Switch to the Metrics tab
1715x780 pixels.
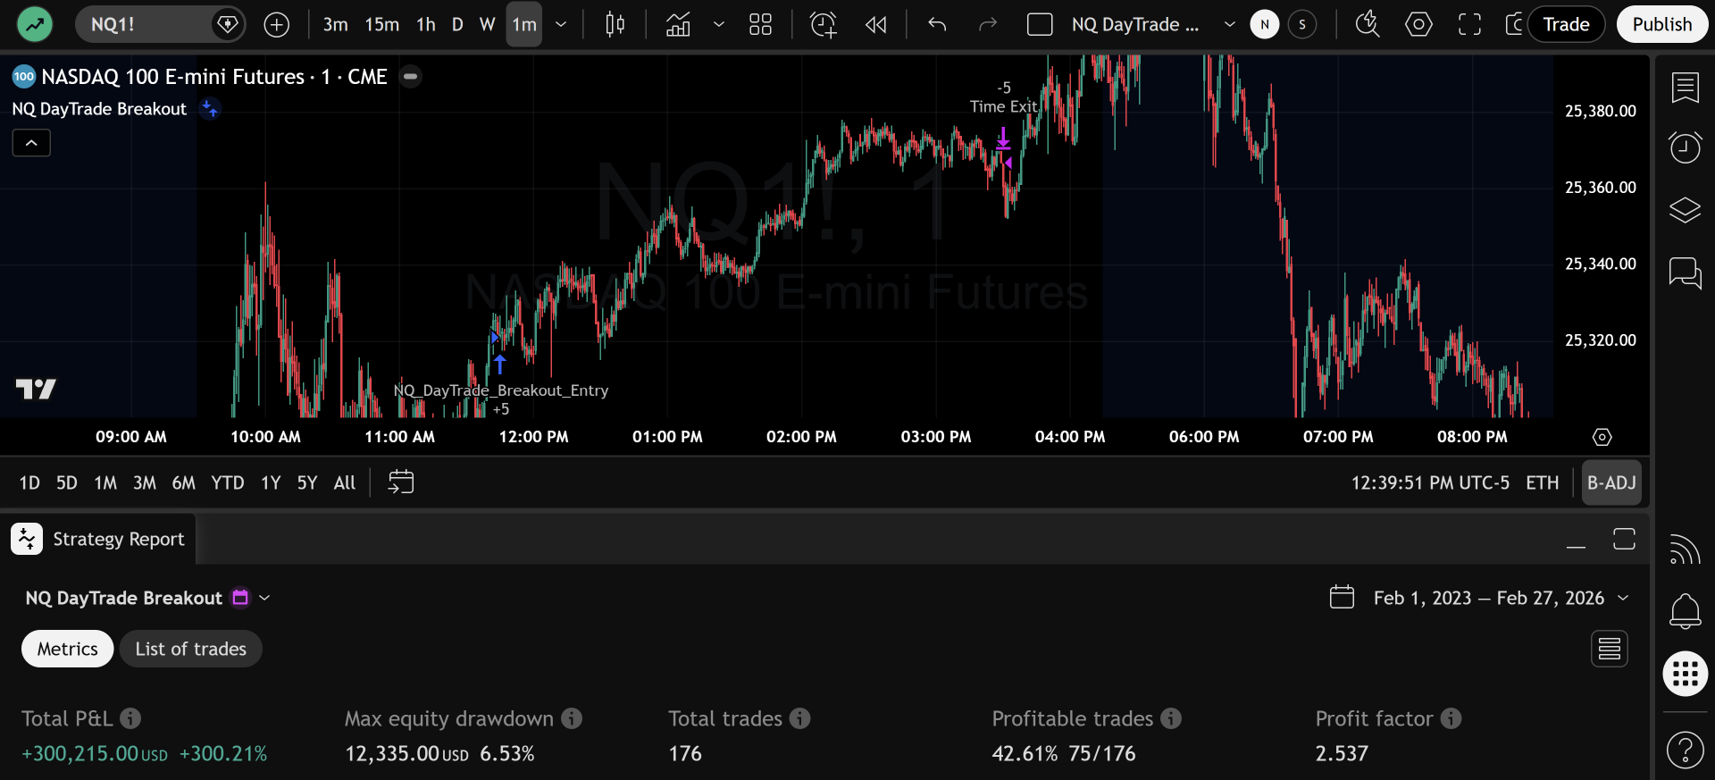pyautogui.click(x=68, y=649)
